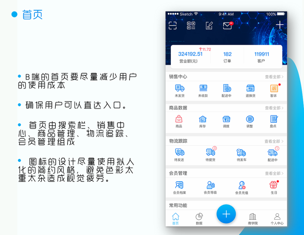Open 会员充值 recharge icon
Image resolution: width=304 pixels, height=235 pixels.
[242, 185]
